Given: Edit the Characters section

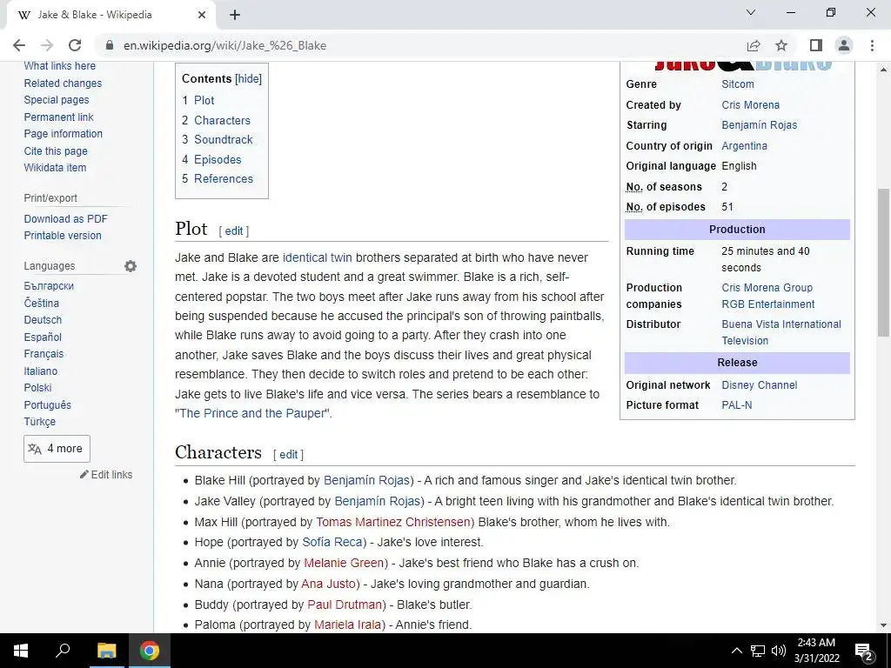Looking at the screenshot, I should pyautogui.click(x=288, y=454).
